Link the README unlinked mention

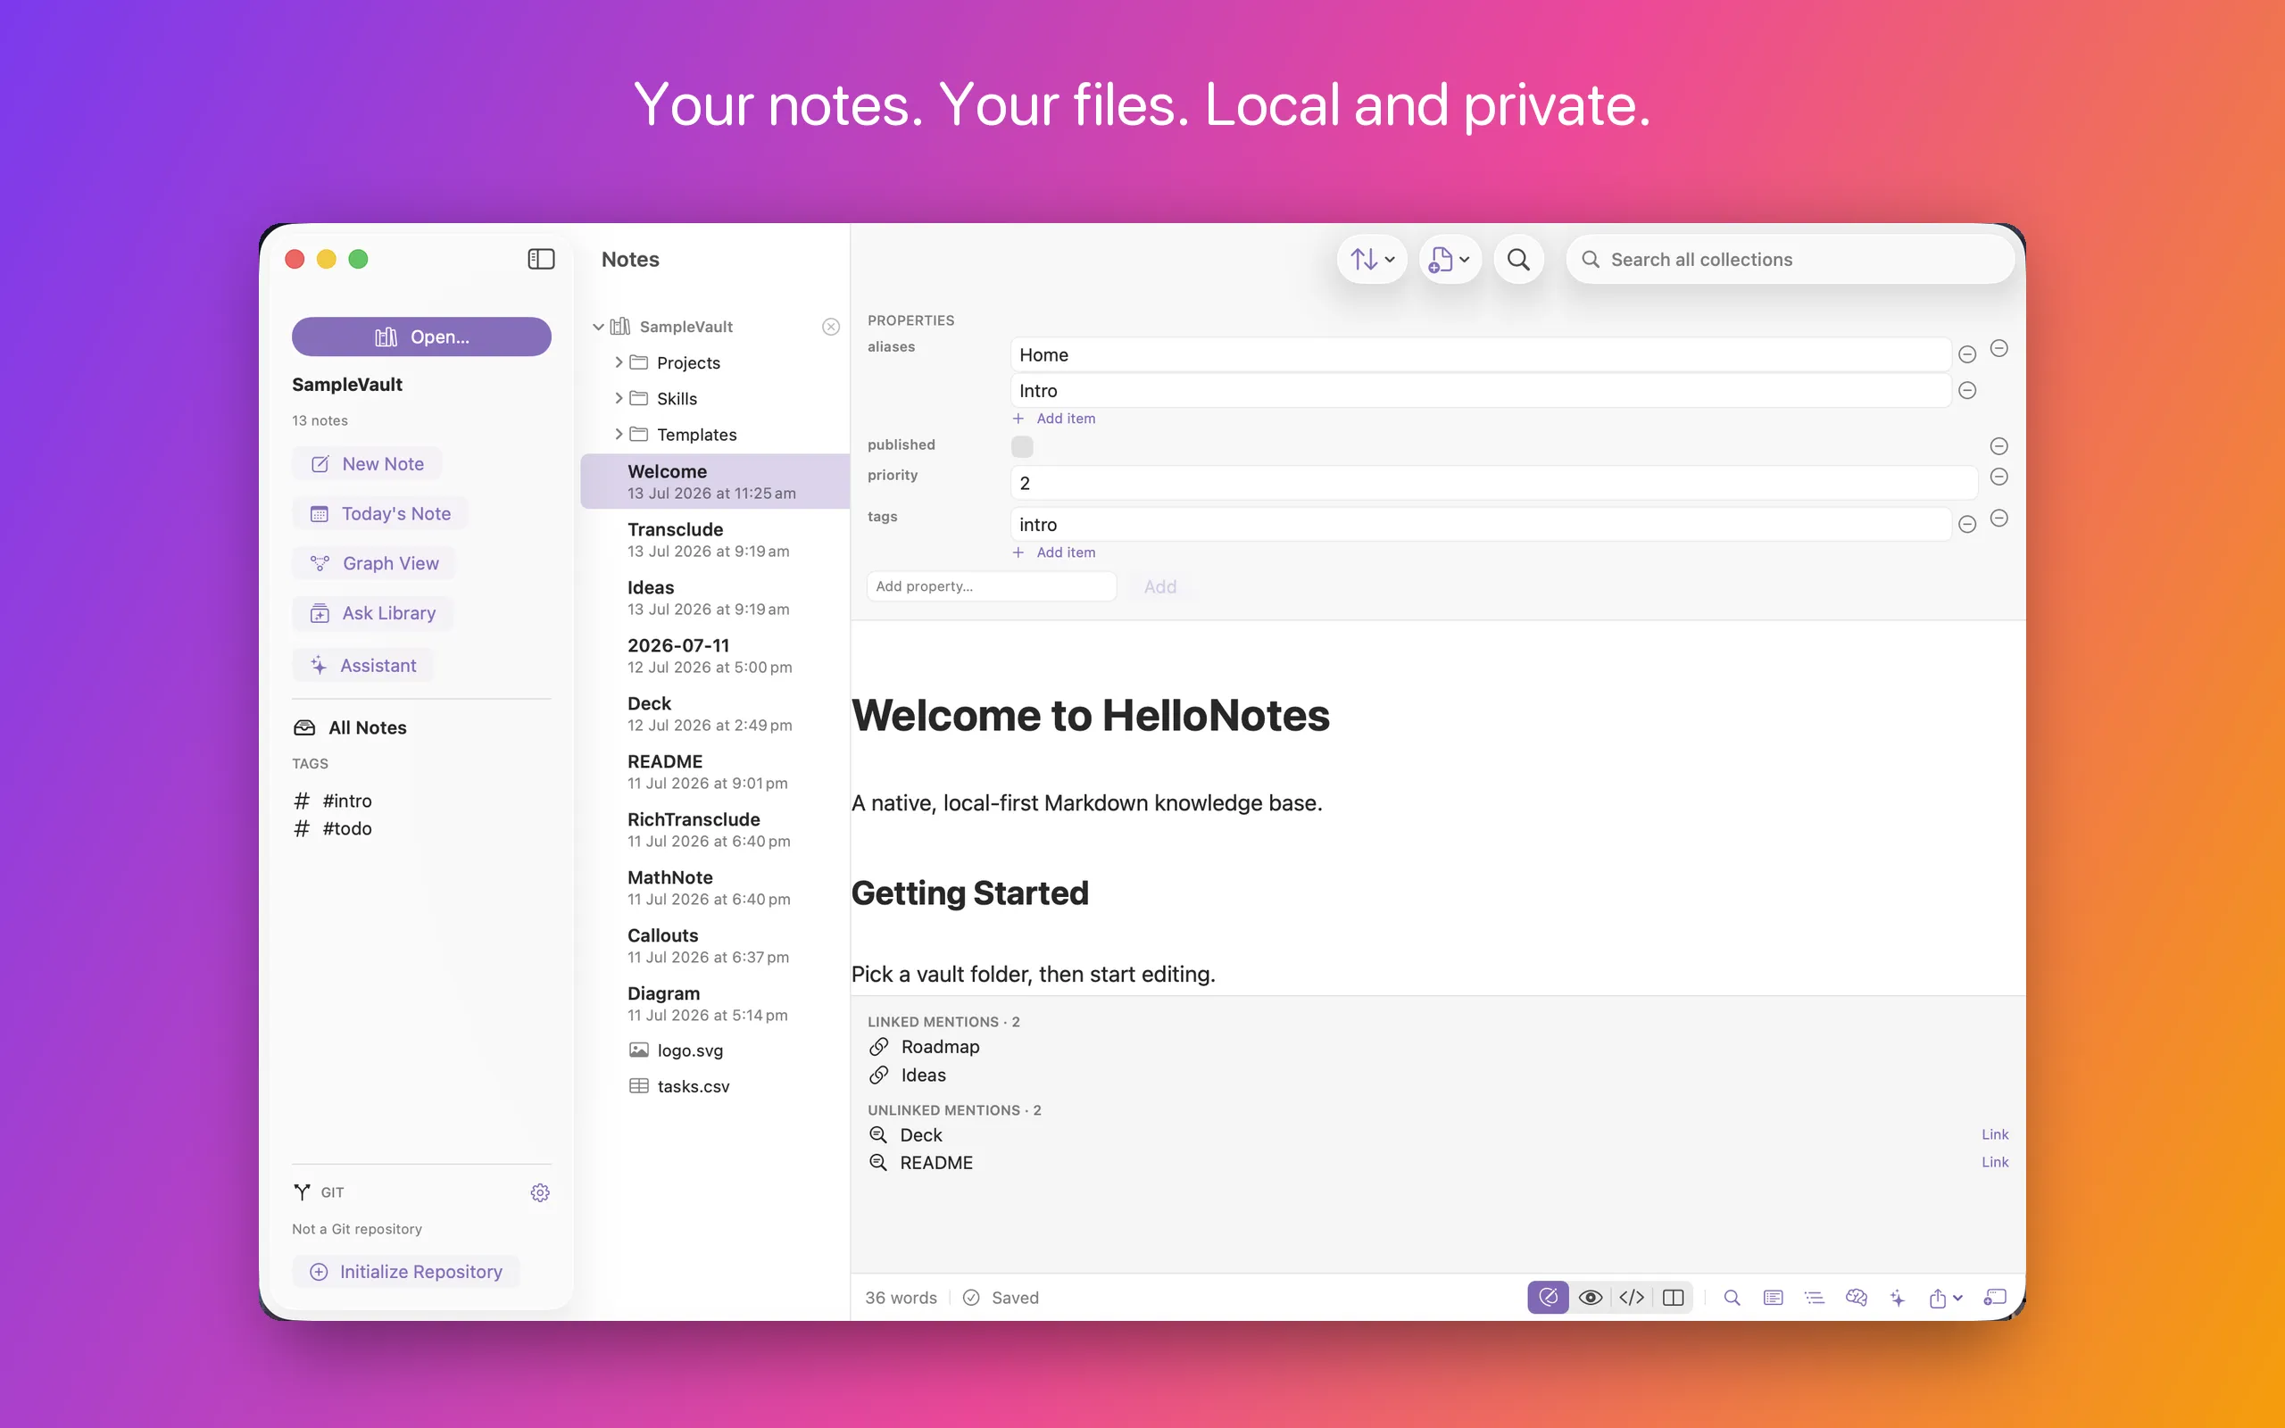[x=1995, y=1162]
